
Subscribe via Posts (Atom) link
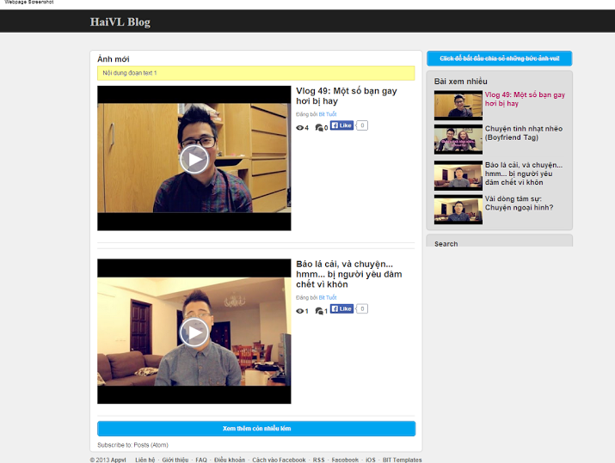pos(151,445)
